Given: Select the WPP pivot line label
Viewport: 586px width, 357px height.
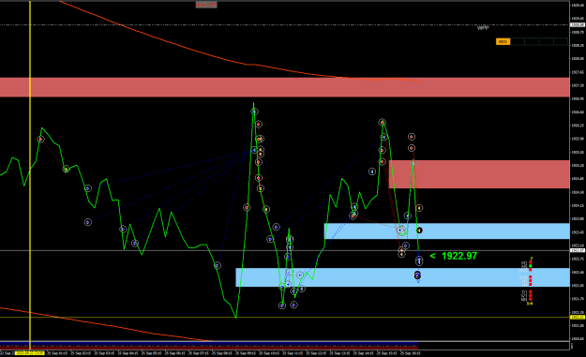Looking at the screenshot, I should pyautogui.click(x=483, y=28).
